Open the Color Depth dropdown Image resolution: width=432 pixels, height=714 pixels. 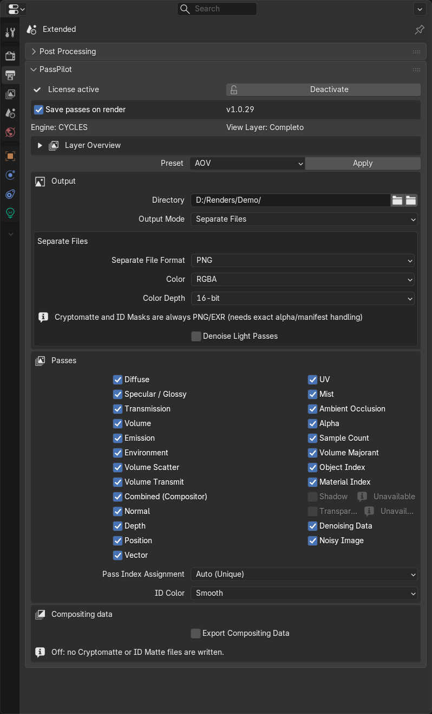pos(303,298)
